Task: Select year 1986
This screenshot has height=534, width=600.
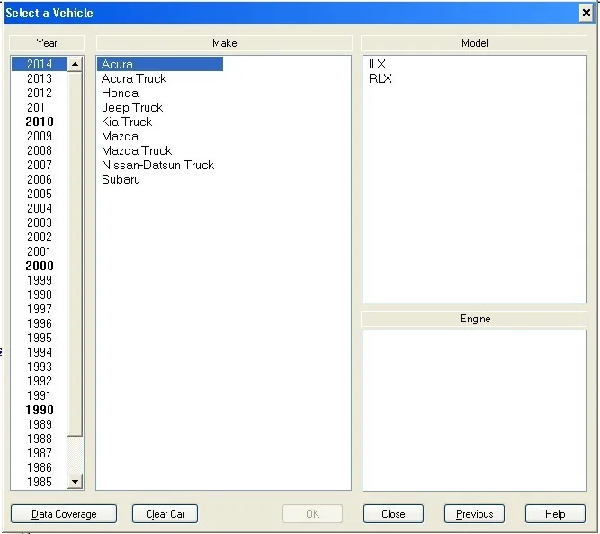Action: point(40,467)
